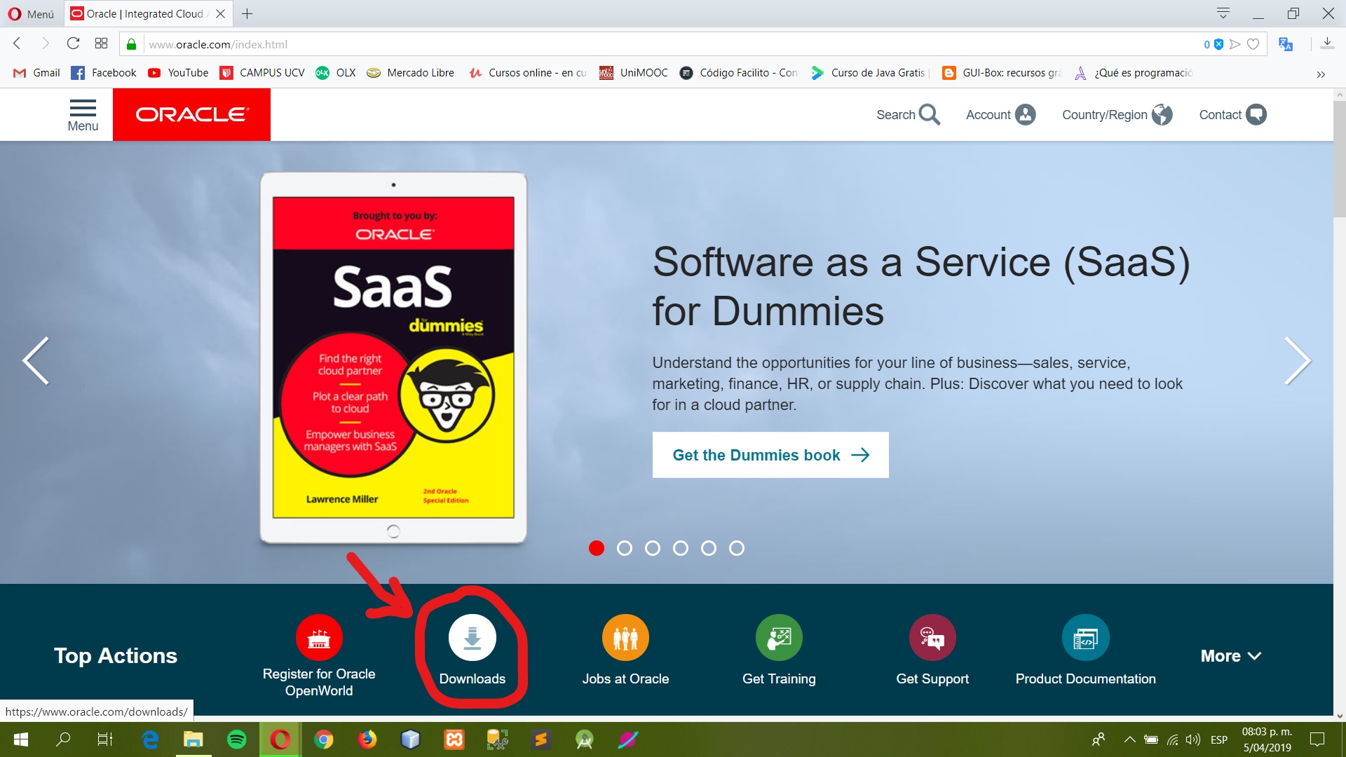Image resolution: width=1346 pixels, height=757 pixels.
Task: Select the Get Training icon
Action: pyautogui.click(x=779, y=638)
